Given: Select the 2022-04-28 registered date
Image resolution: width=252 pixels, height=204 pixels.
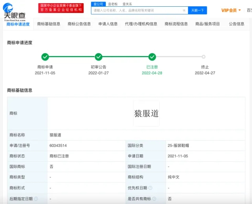Looking at the screenshot, I should coord(152,73).
